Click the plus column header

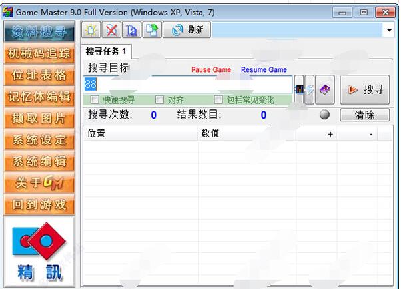point(316,133)
